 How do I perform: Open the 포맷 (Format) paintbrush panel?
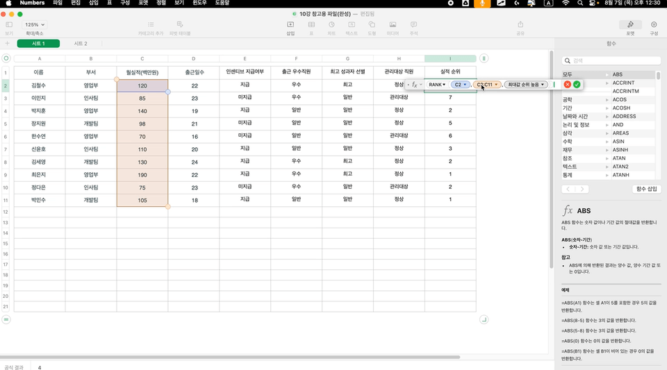[630, 24]
